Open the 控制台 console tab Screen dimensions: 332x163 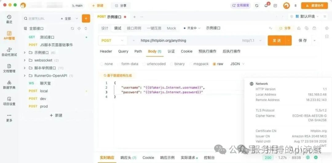pyautogui.click(x=209, y=158)
